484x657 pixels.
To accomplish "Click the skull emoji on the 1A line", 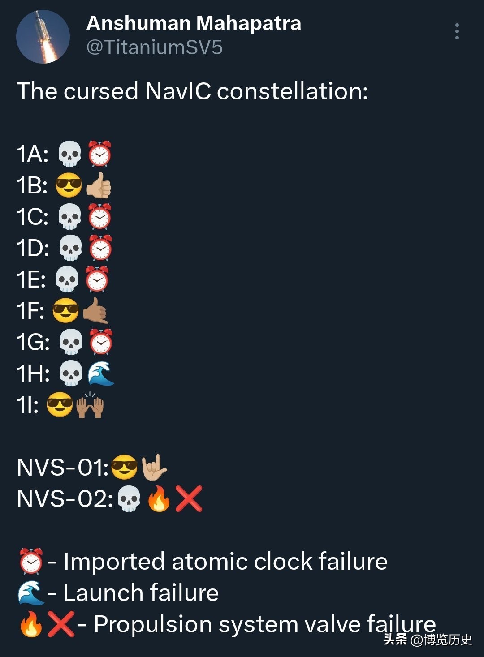I will (70, 154).
